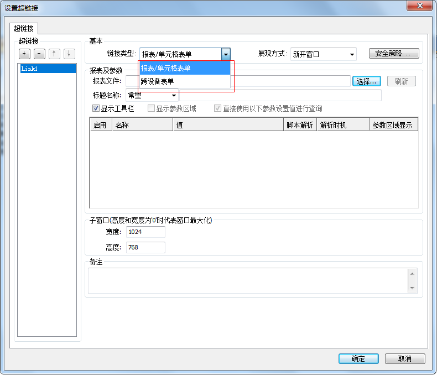This screenshot has height=375, width=437.
Task: Click the remove hyperlink minus button
Action: point(39,54)
